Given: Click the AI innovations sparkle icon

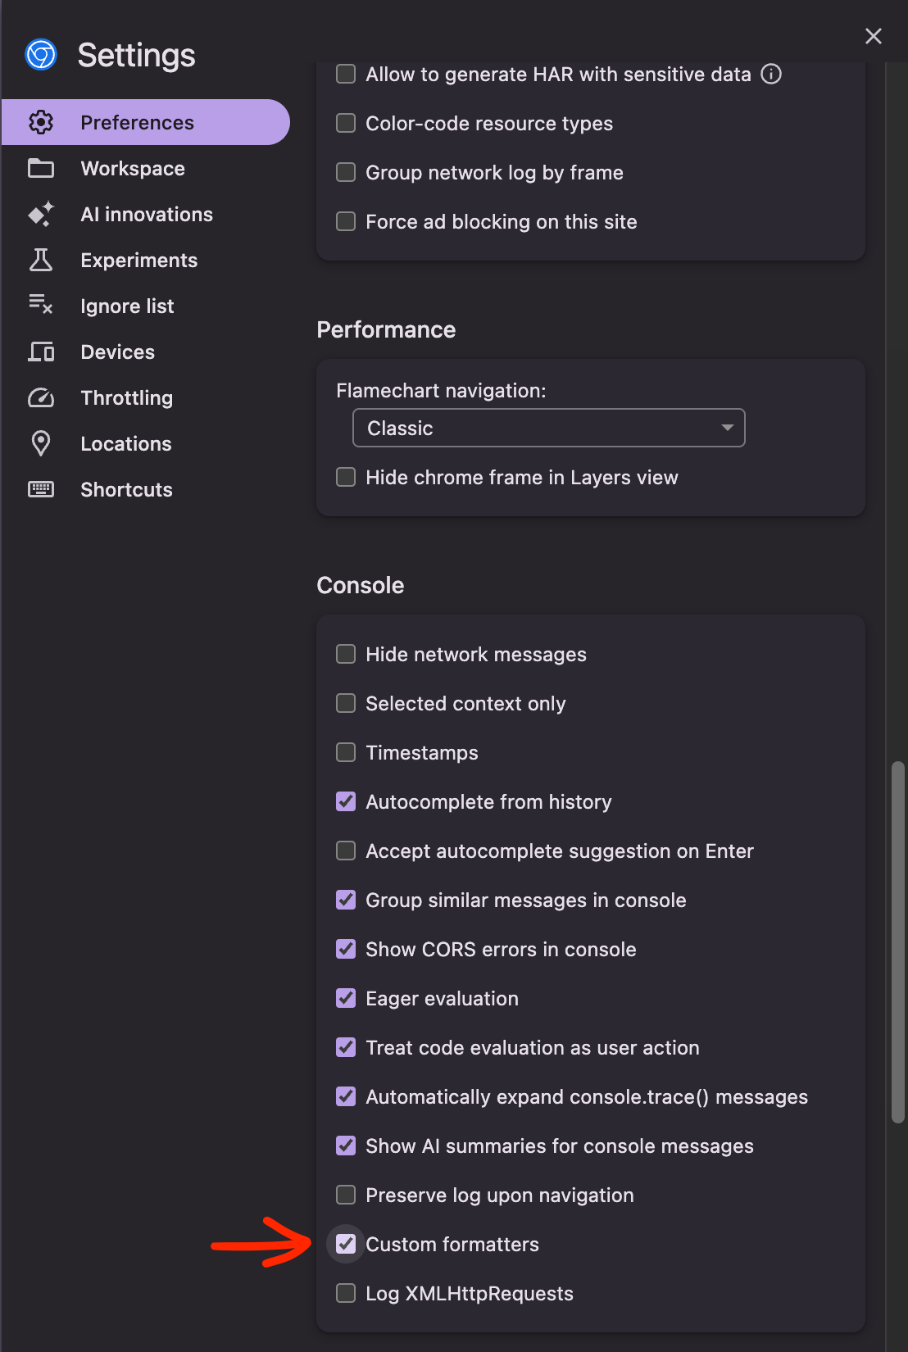Looking at the screenshot, I should pyautogui.click(x=41, y=214).
